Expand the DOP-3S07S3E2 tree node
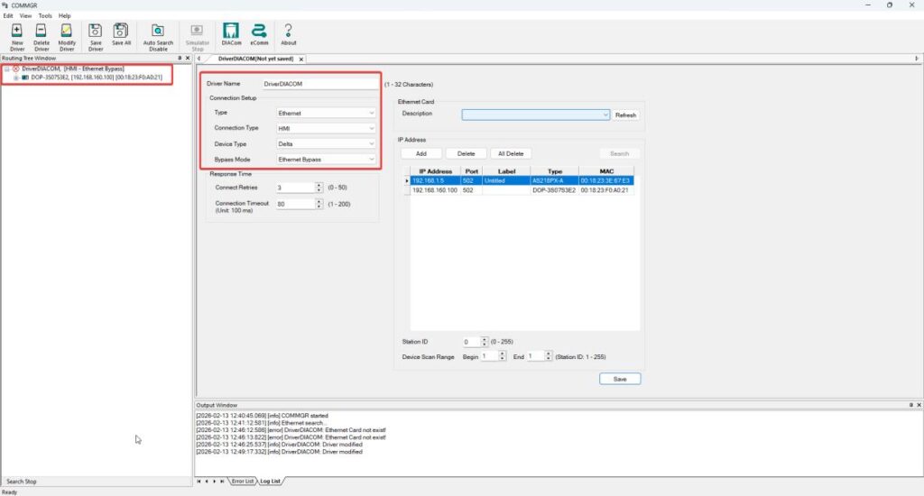This screenshot has height=496, width=924. tap(15, 78)
